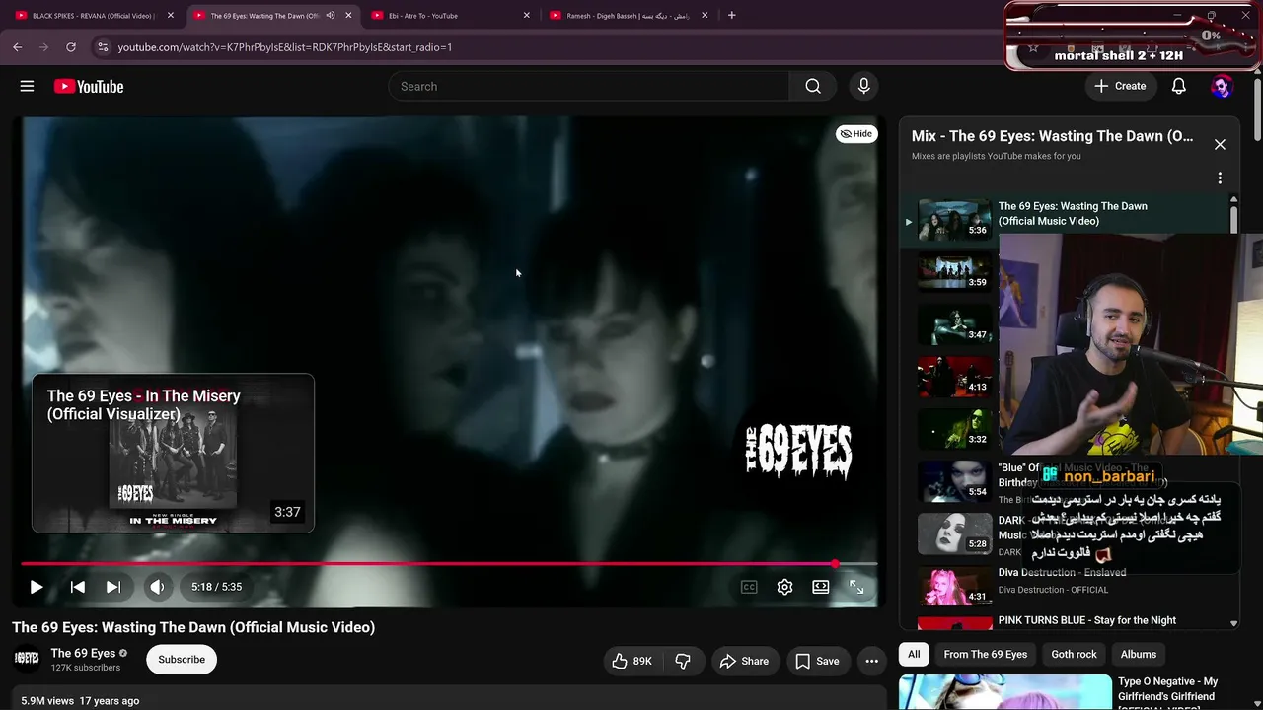
Task: Select the Goth rock chip
Action: click(x=1074, y=654)
